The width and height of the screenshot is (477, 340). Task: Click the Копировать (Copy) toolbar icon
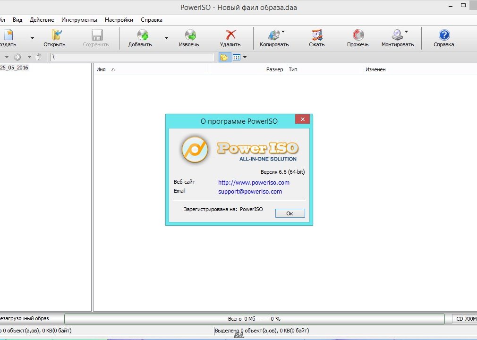[274, 35]
